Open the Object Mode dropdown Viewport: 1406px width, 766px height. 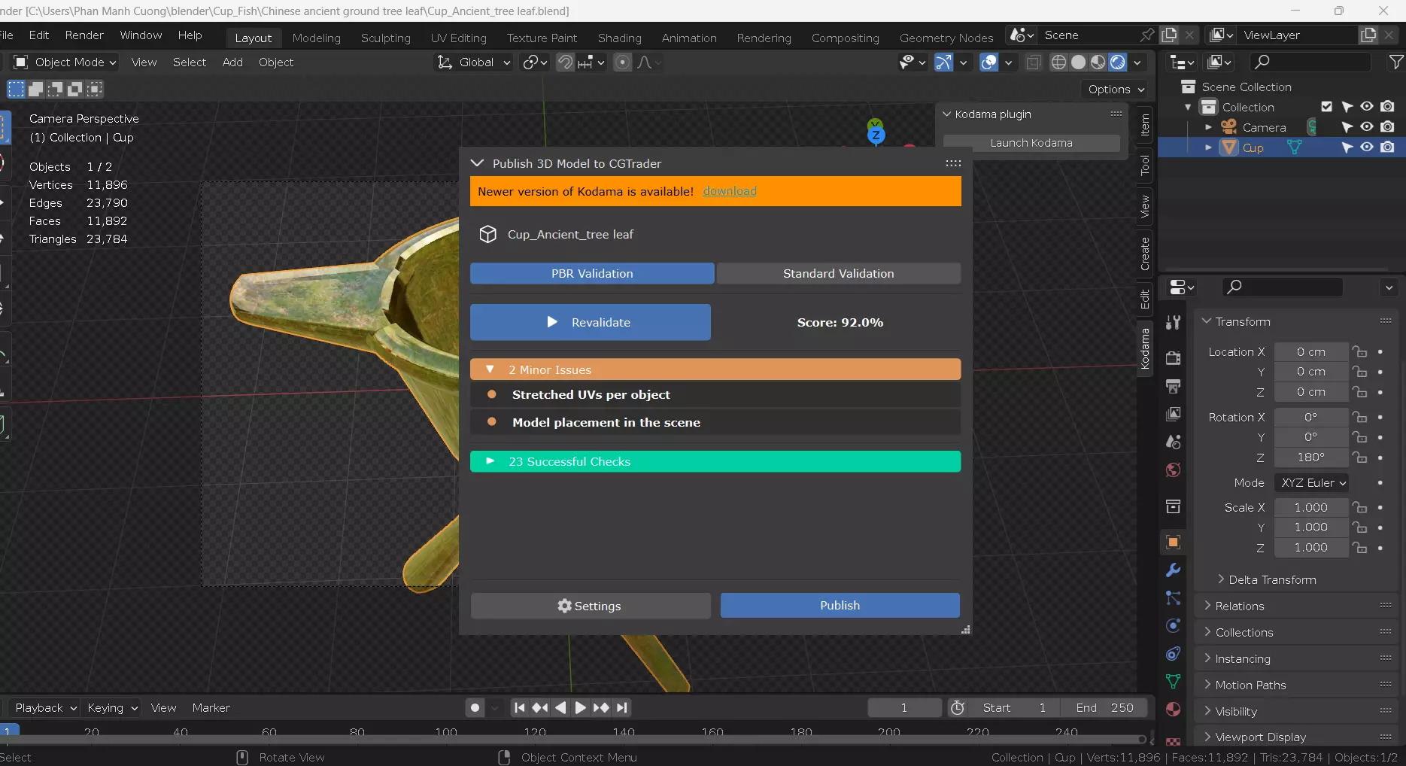tap(65, 62)
